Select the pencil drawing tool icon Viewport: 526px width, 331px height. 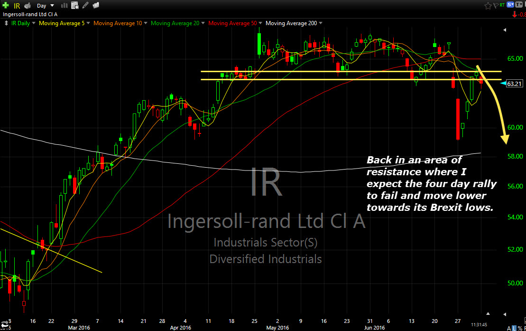click(x=85, y=5)
